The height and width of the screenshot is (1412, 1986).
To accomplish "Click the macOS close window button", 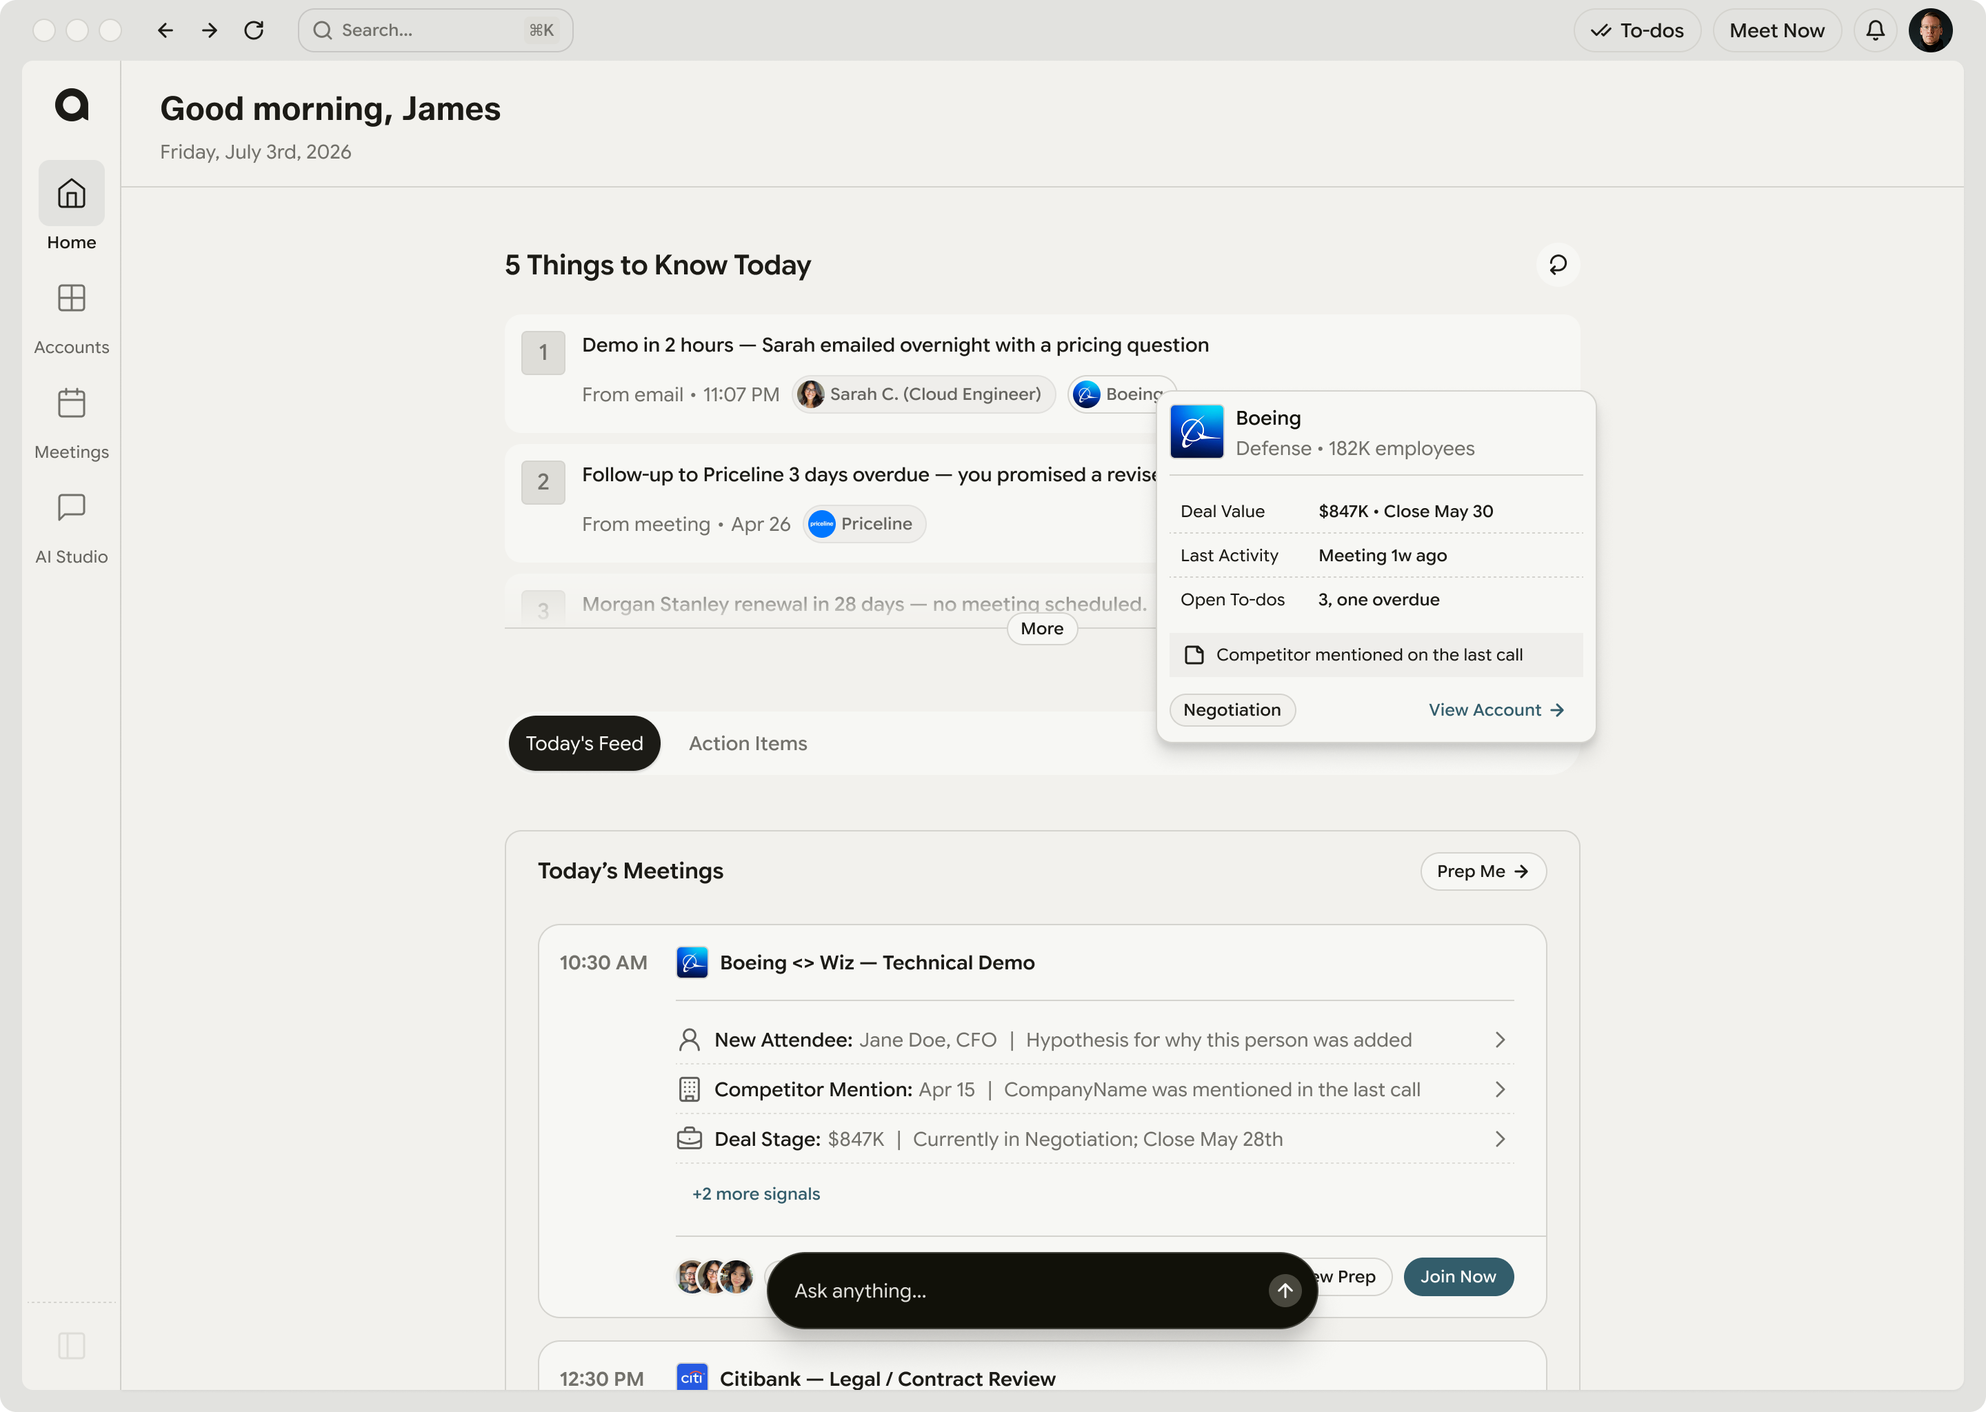I will 44,30.
